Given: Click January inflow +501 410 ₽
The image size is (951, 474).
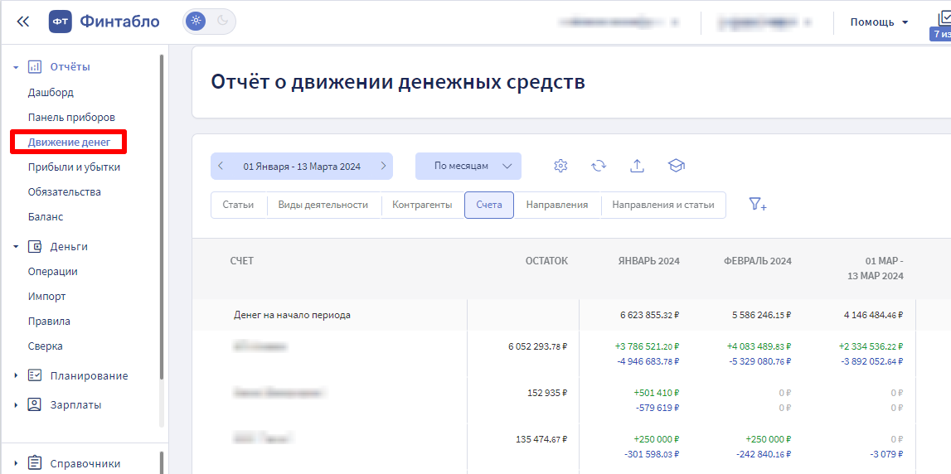Looking at the screenshot, I should click(x=657, y=393).
